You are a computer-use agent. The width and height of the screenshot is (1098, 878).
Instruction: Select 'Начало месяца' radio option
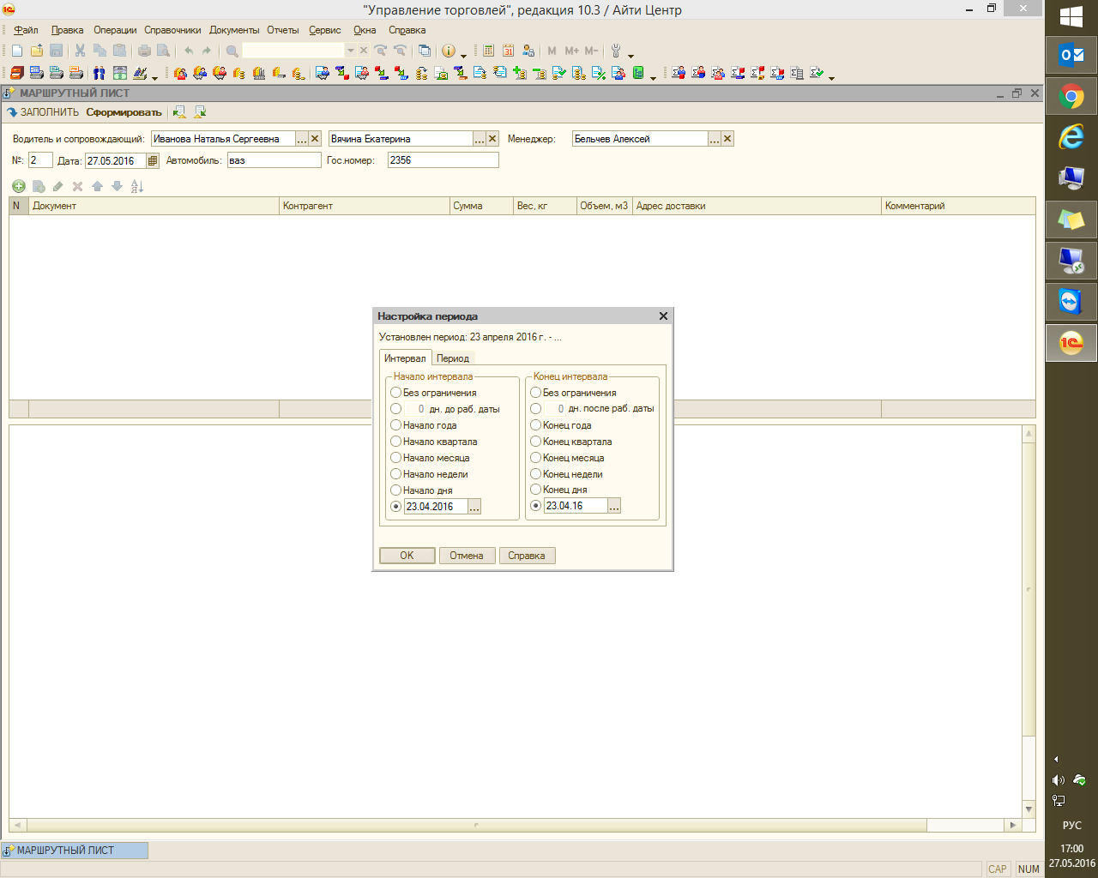coord(395,458)
